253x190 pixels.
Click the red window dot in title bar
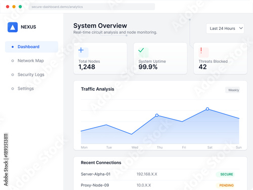click(8, 7)
